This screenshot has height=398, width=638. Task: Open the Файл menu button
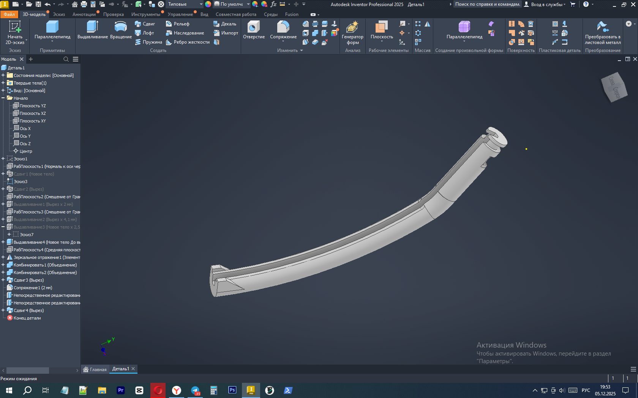click(x=9, y=14)
